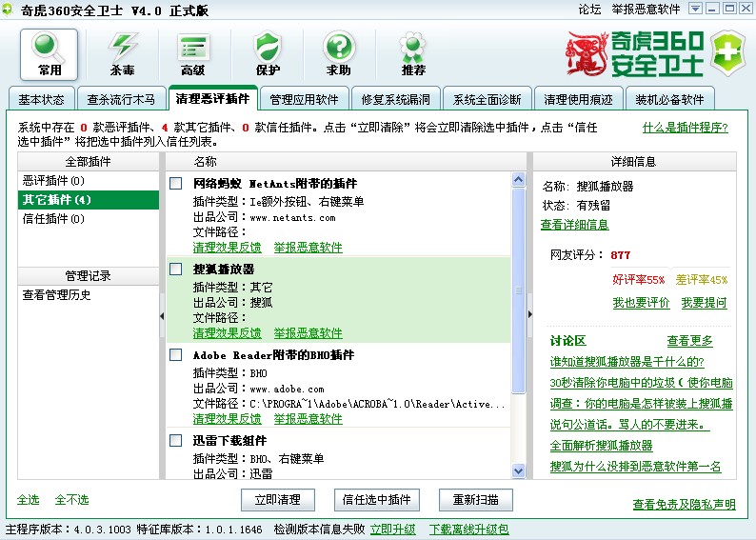This screenshot has width=756, height=540.
Task: Open the 高级 advanced section
Action: click(193, 54)
